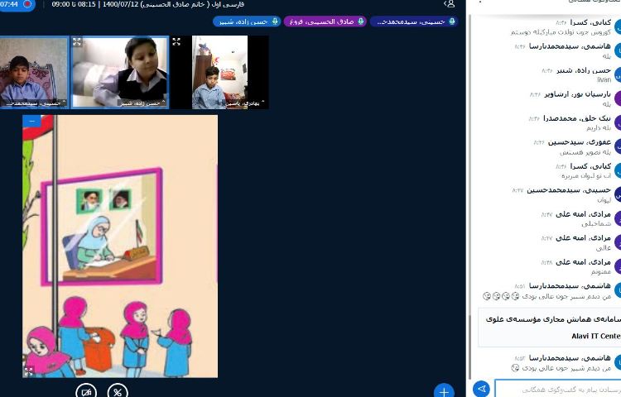Click message ممنونم from مرادی

pos(601,271)
